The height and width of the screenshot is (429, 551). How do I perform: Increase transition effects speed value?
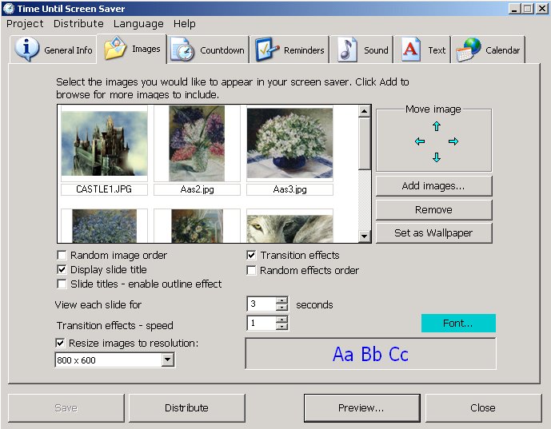(x=281, y=320)
